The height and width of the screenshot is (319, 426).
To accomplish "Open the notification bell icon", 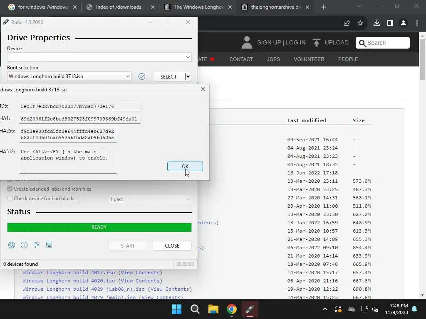I will pyautogui.click(x=415, y=309).
